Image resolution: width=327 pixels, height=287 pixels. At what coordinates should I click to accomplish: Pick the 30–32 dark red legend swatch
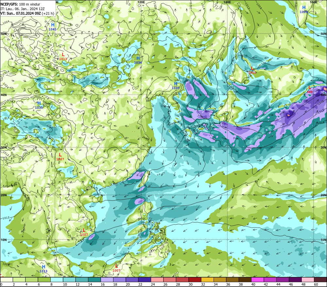pos(195,279)
